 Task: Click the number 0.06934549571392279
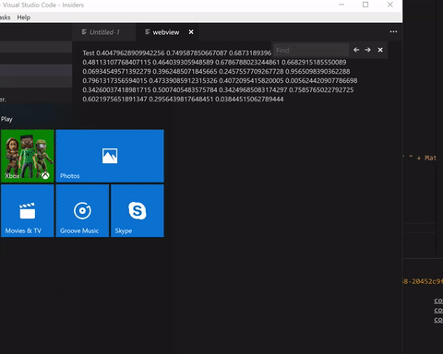116,71
